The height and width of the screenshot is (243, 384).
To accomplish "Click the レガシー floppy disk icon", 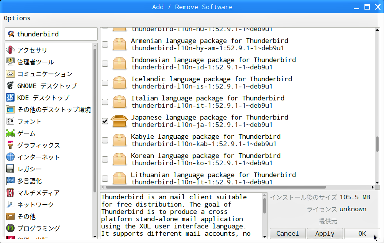I will 10,169.
